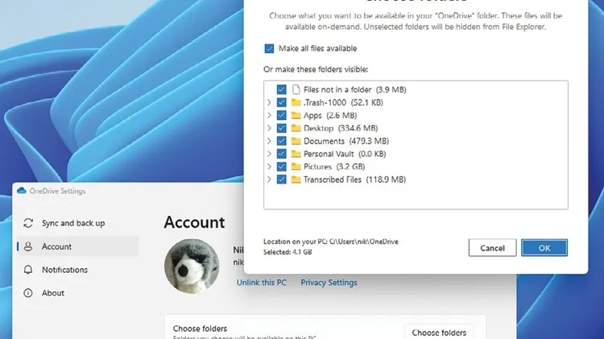Click the Unlink this PC link
The height and width of the screenshot is (339, 604).
tap(261, 283)
